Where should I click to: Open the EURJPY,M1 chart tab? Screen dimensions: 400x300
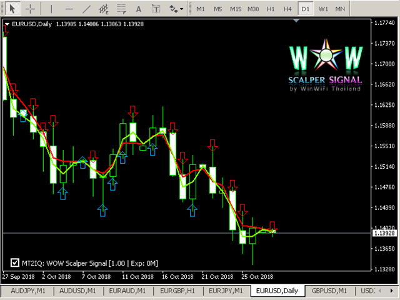pos(226,291)
